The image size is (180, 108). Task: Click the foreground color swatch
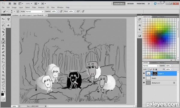[2, 94]
